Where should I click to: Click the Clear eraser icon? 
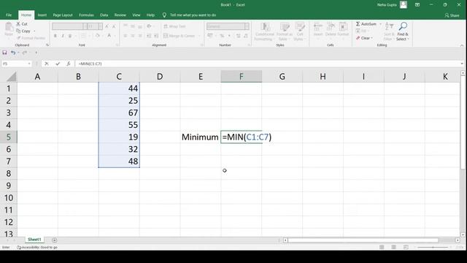[x=358, y=38]
